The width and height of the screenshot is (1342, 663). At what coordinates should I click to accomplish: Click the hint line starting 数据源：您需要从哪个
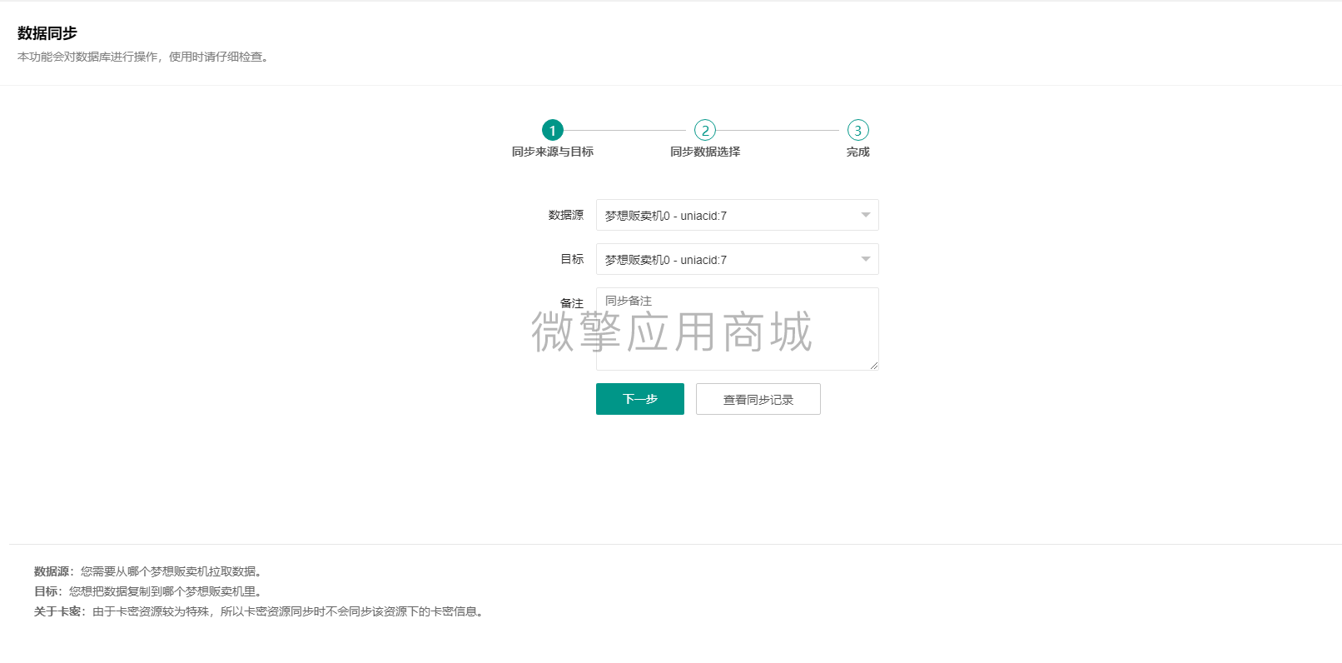(x=150, y=571)
